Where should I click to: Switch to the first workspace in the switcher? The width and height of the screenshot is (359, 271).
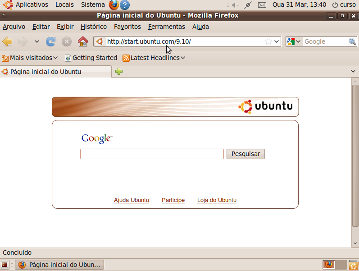tap(329, 265)
